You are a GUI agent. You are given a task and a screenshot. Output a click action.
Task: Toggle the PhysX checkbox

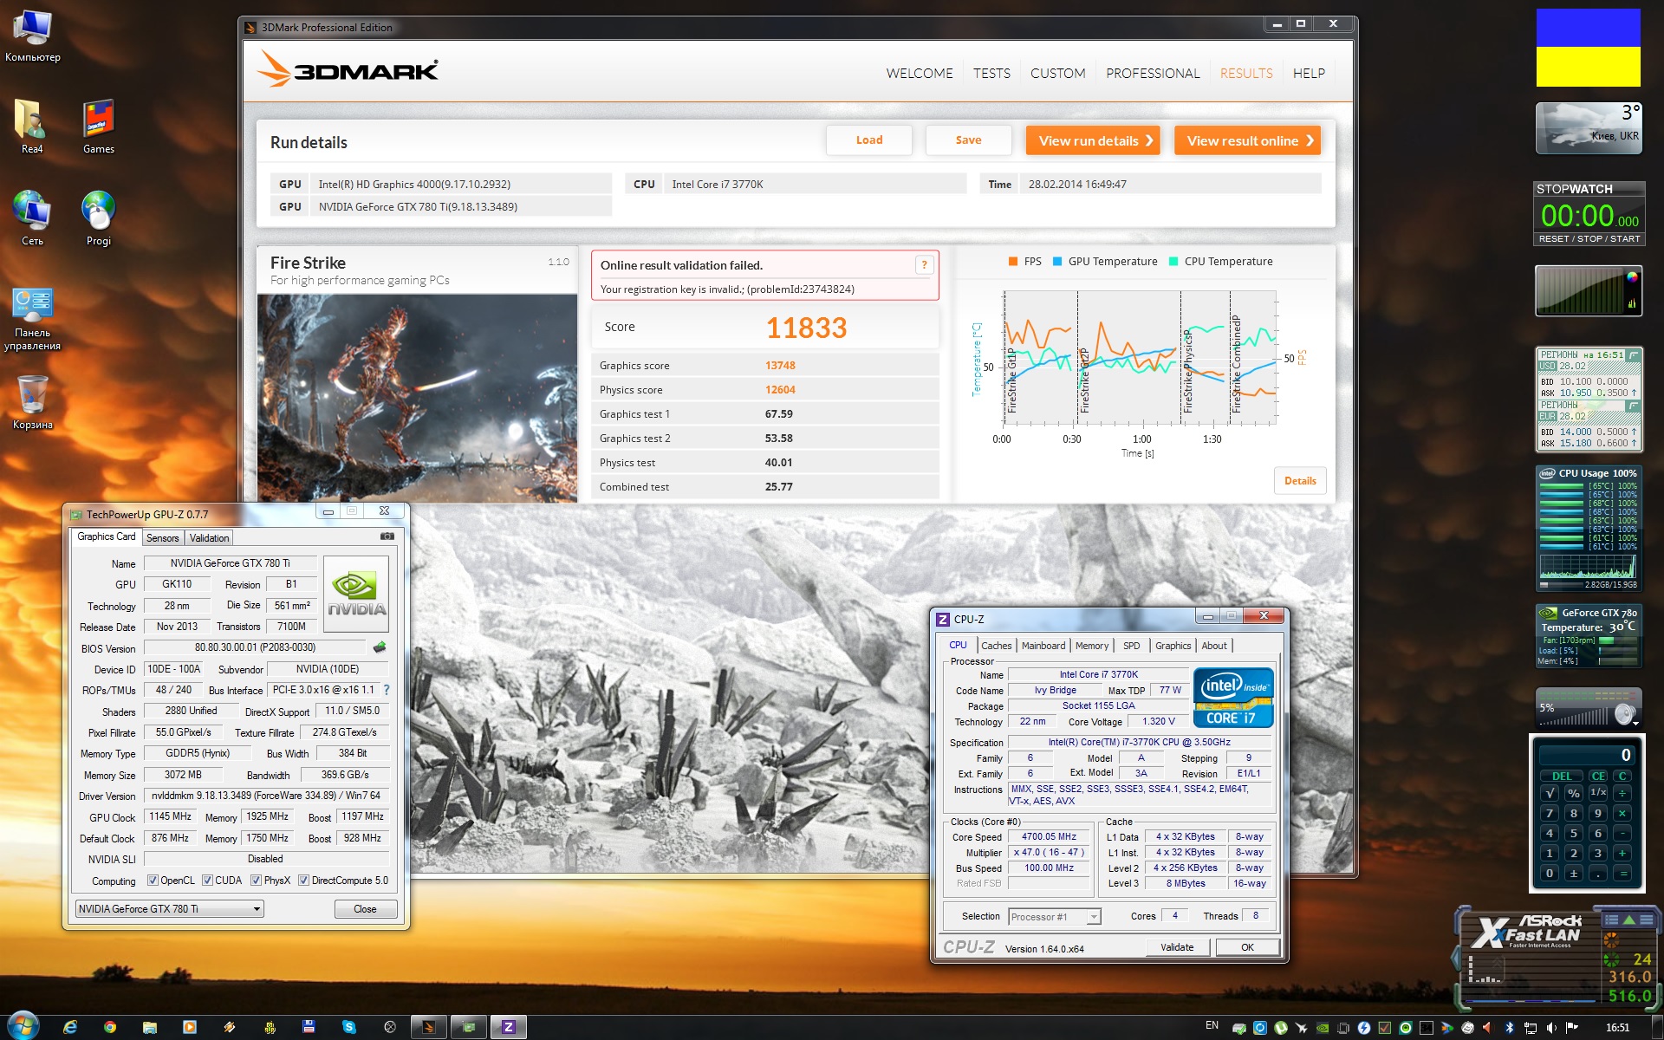click(x=256, y=881)
